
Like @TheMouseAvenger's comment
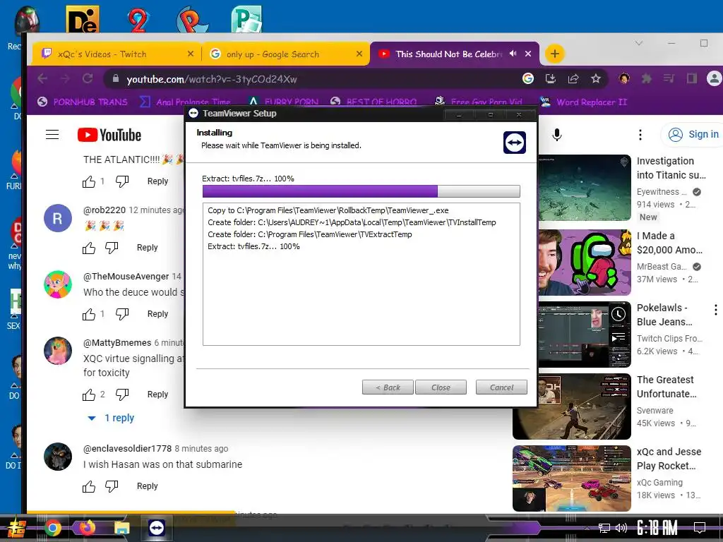tap(88, 314)
